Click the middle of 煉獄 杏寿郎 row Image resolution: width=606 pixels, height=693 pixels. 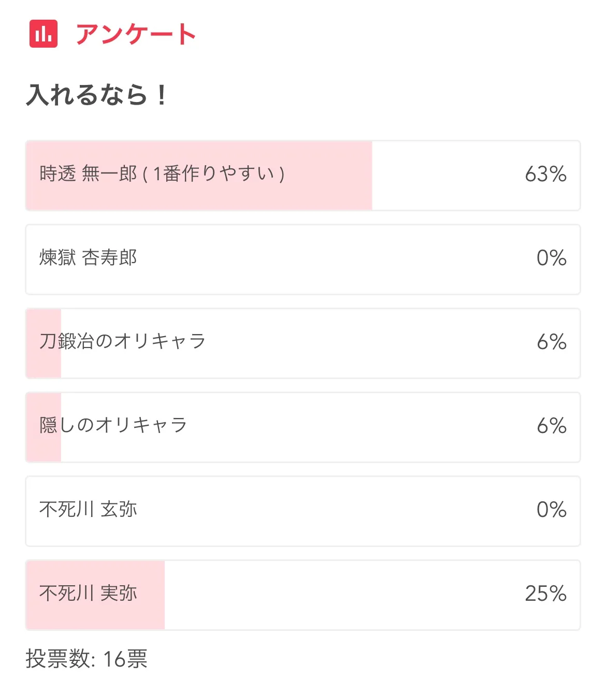[303, 259]
